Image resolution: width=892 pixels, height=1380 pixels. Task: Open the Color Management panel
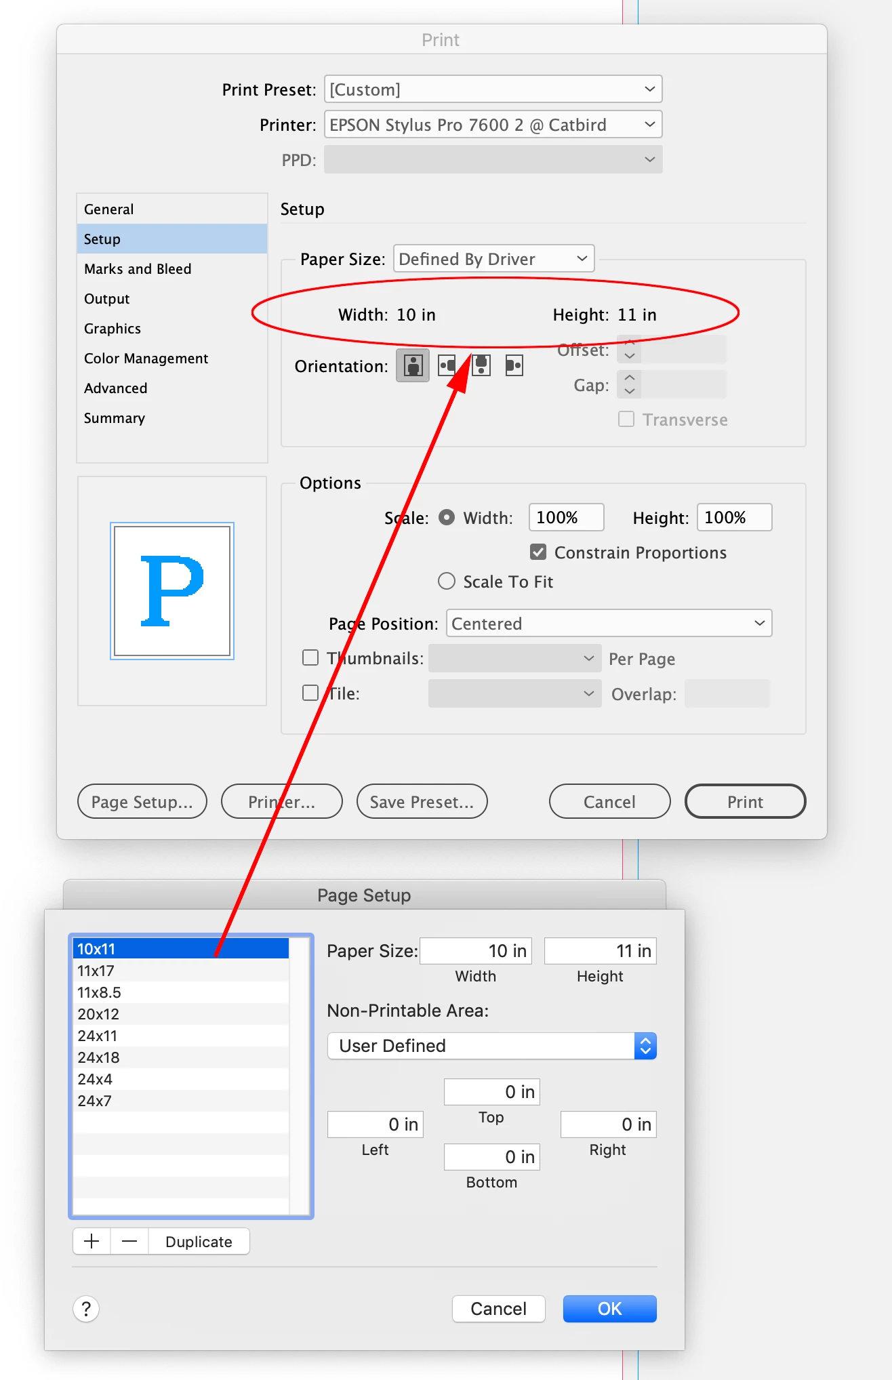(172, 358)
